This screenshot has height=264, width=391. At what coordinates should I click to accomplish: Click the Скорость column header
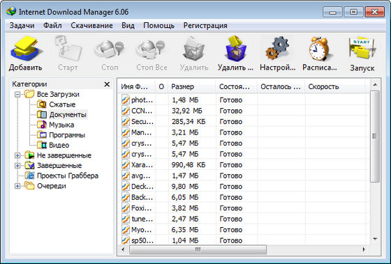tap(335, 86)
